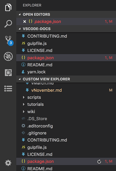Viewport: 116px width, 171px height.
Task: Click the yarn icon beside yarn.lock
Action: pyautogui.click(x=23, y=72)
